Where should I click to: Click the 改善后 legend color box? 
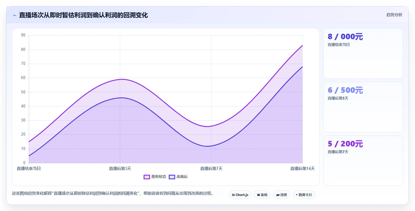pos(172,177)
